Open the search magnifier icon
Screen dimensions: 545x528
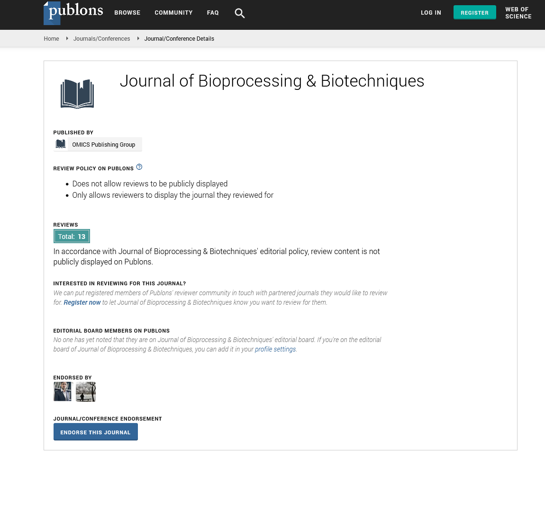pyautogui.click(x=239, y=13)
